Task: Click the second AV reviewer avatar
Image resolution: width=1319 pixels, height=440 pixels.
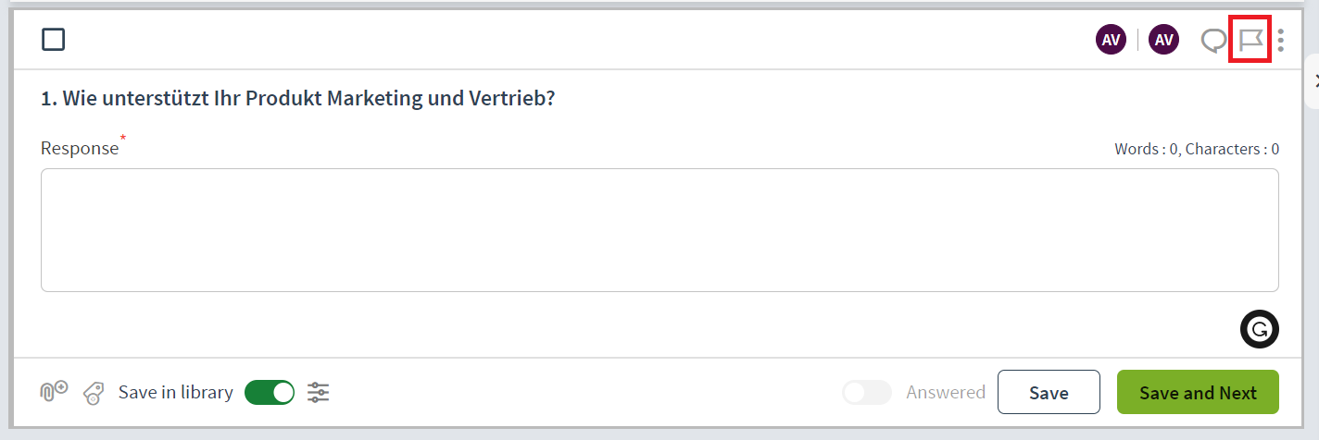Action: pyautogui.click(x=1163, y=40)
